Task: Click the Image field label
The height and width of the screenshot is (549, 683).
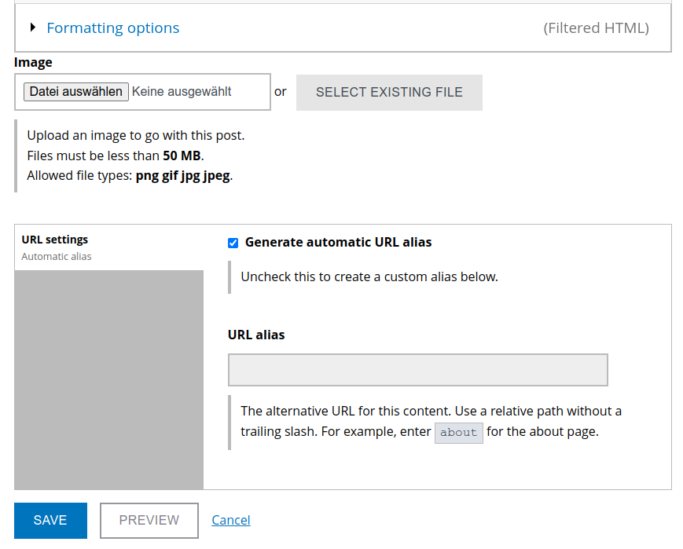Action: [x=32, y=62]
